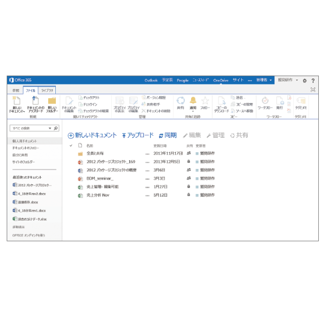Expand the top navigation ellipsis menu

coord(250,80)
